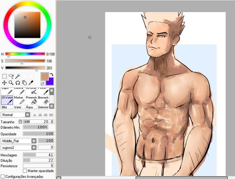Click the brush list scroll up arrow
The image size is (235, 179).
click(x=52, y=91)
